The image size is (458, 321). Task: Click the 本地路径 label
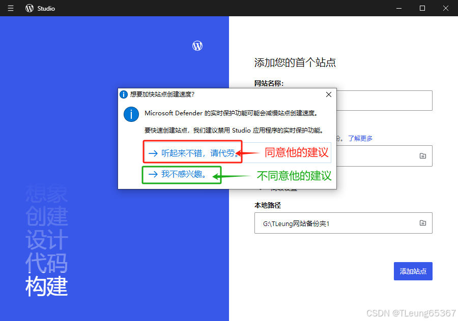pos(268,205)
